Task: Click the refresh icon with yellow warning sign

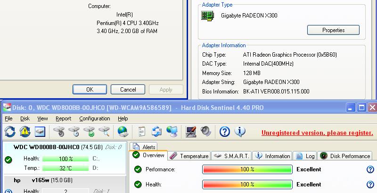Action: pos(25,132)
